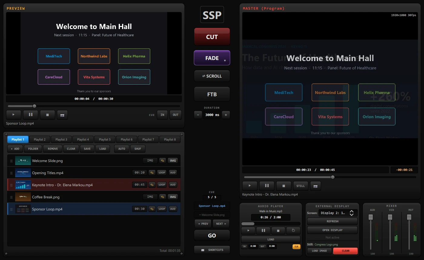The image size is (424, 260).
Task: Stop the Master program playback
Action: click(284, 186)
